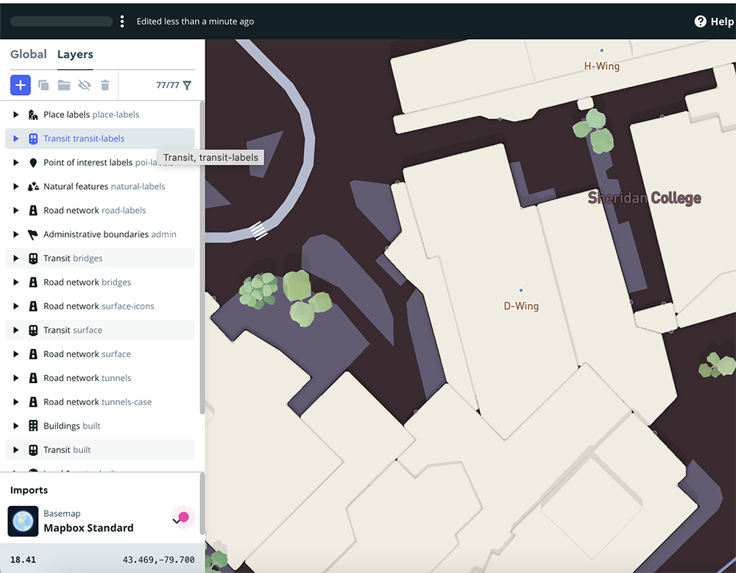This screenshot has height=573, width=736.
Task: Open the group-into-folder icon
Action: coord(64,85)
